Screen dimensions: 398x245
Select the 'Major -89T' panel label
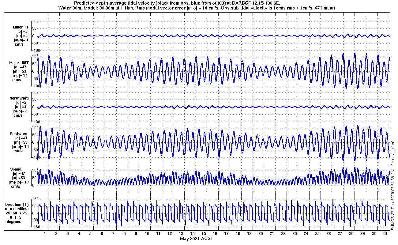click(19, 63)
